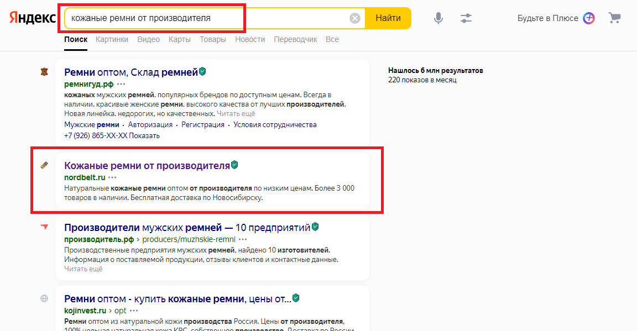
Task: Focus the search query input field
Action: click(x=207, y=18)
